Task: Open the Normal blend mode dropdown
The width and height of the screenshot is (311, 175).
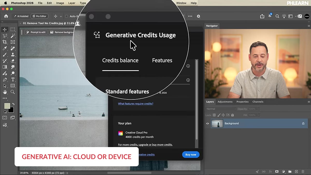Action: 221,109
